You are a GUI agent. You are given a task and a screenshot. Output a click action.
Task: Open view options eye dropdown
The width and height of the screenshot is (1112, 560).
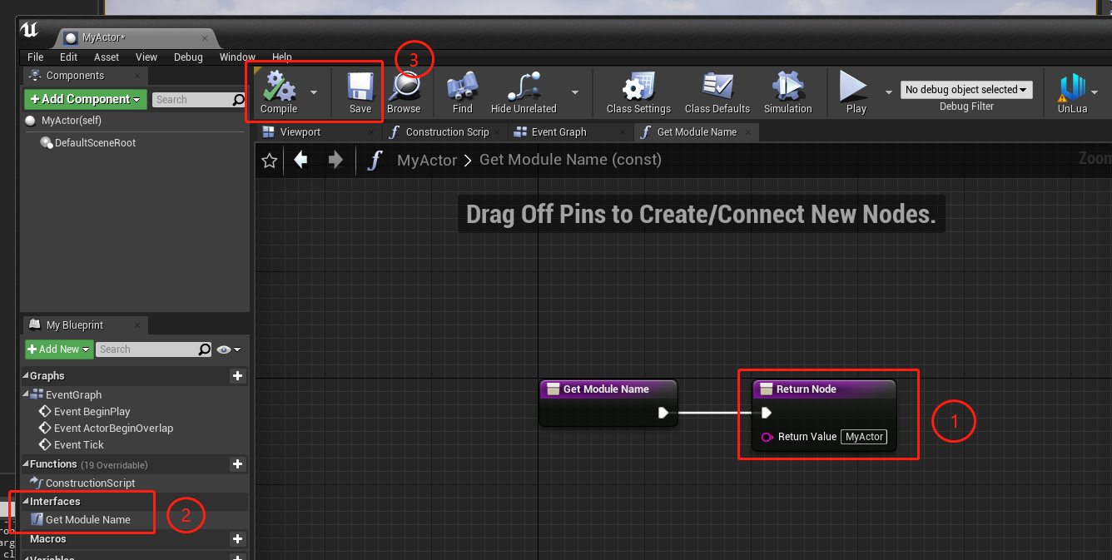pyautogui.click(x=229, y=349)
